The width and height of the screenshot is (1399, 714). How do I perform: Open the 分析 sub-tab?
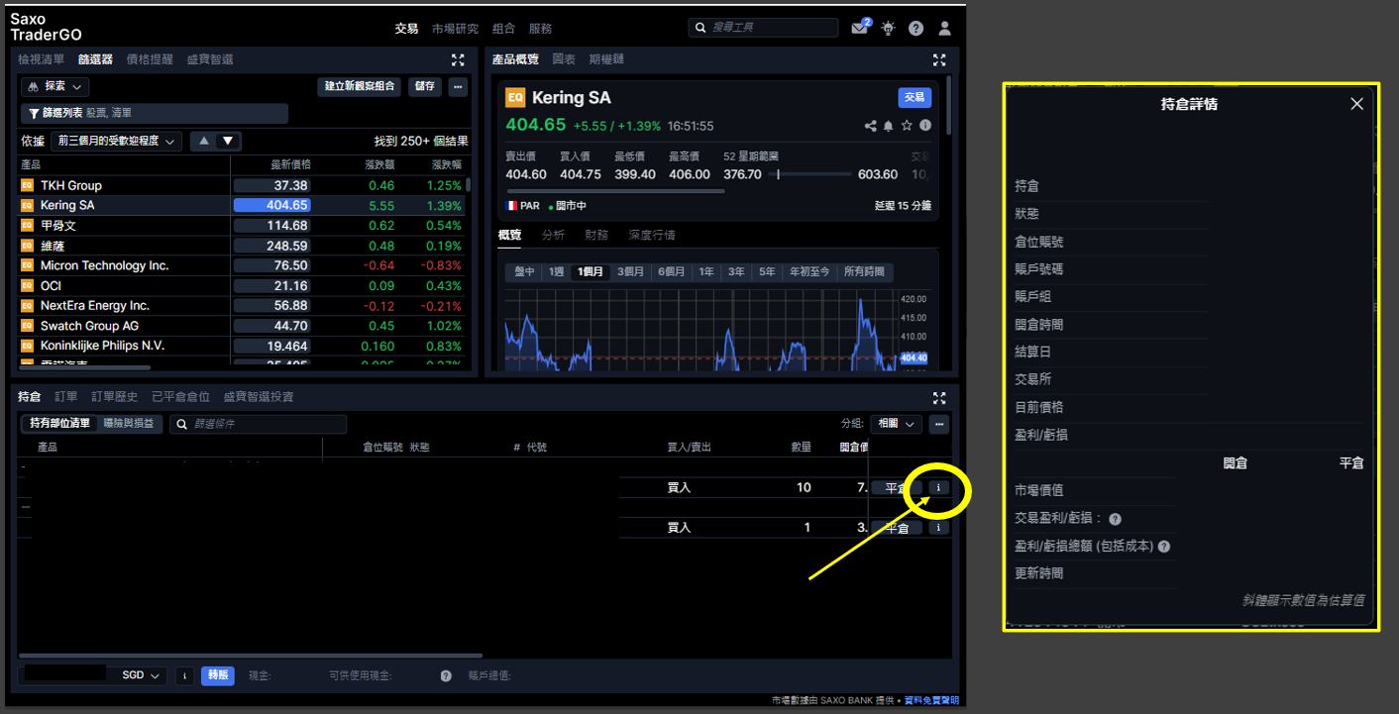click(554, 236)
